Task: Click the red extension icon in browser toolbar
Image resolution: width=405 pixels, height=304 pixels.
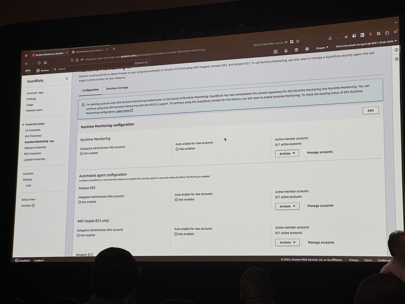Action: tap(370, 34)
